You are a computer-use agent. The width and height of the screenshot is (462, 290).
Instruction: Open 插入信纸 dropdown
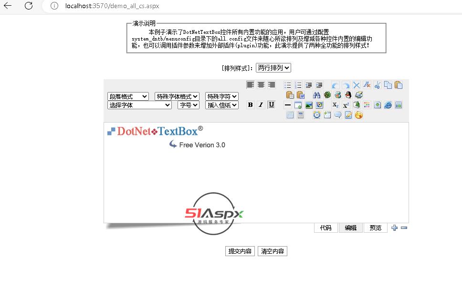221,105
